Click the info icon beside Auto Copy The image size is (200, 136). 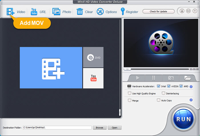pos(191,100)
